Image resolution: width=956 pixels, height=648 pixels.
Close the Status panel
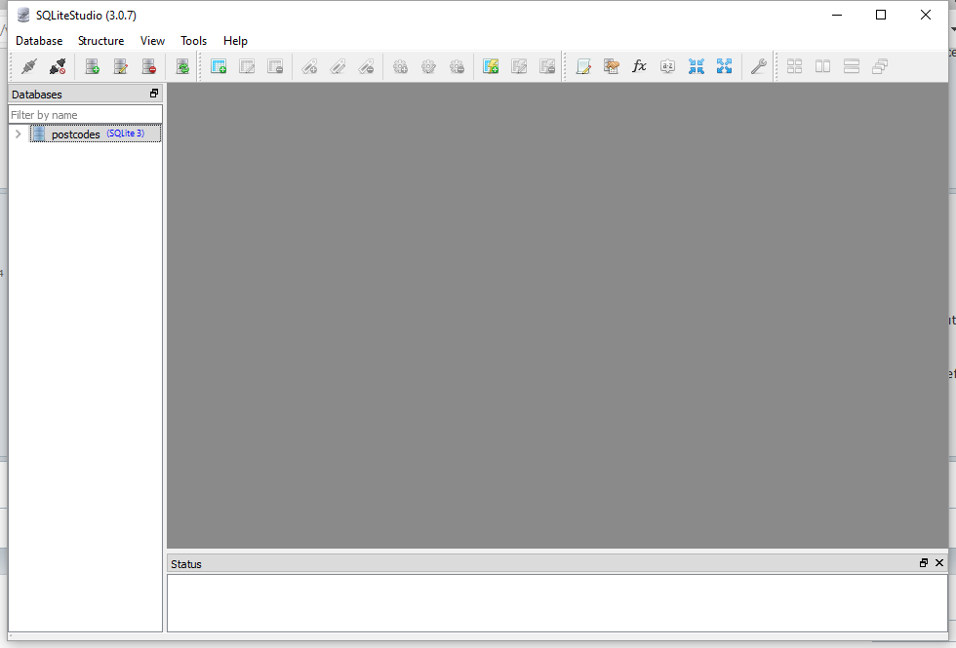(939, 563)
